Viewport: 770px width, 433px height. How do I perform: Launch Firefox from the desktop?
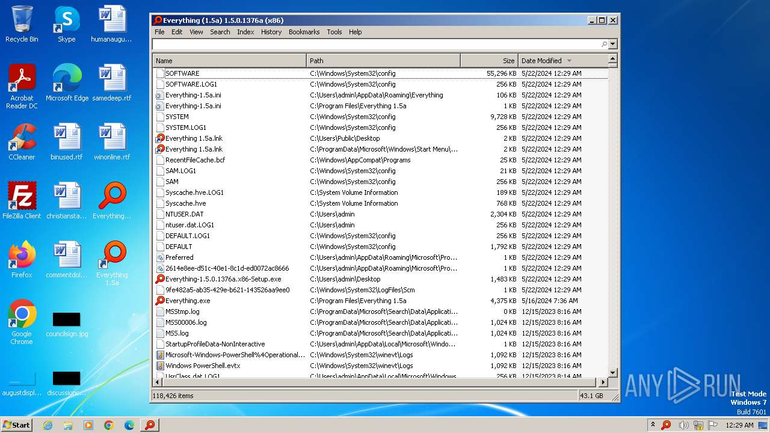tap(22, 260)
